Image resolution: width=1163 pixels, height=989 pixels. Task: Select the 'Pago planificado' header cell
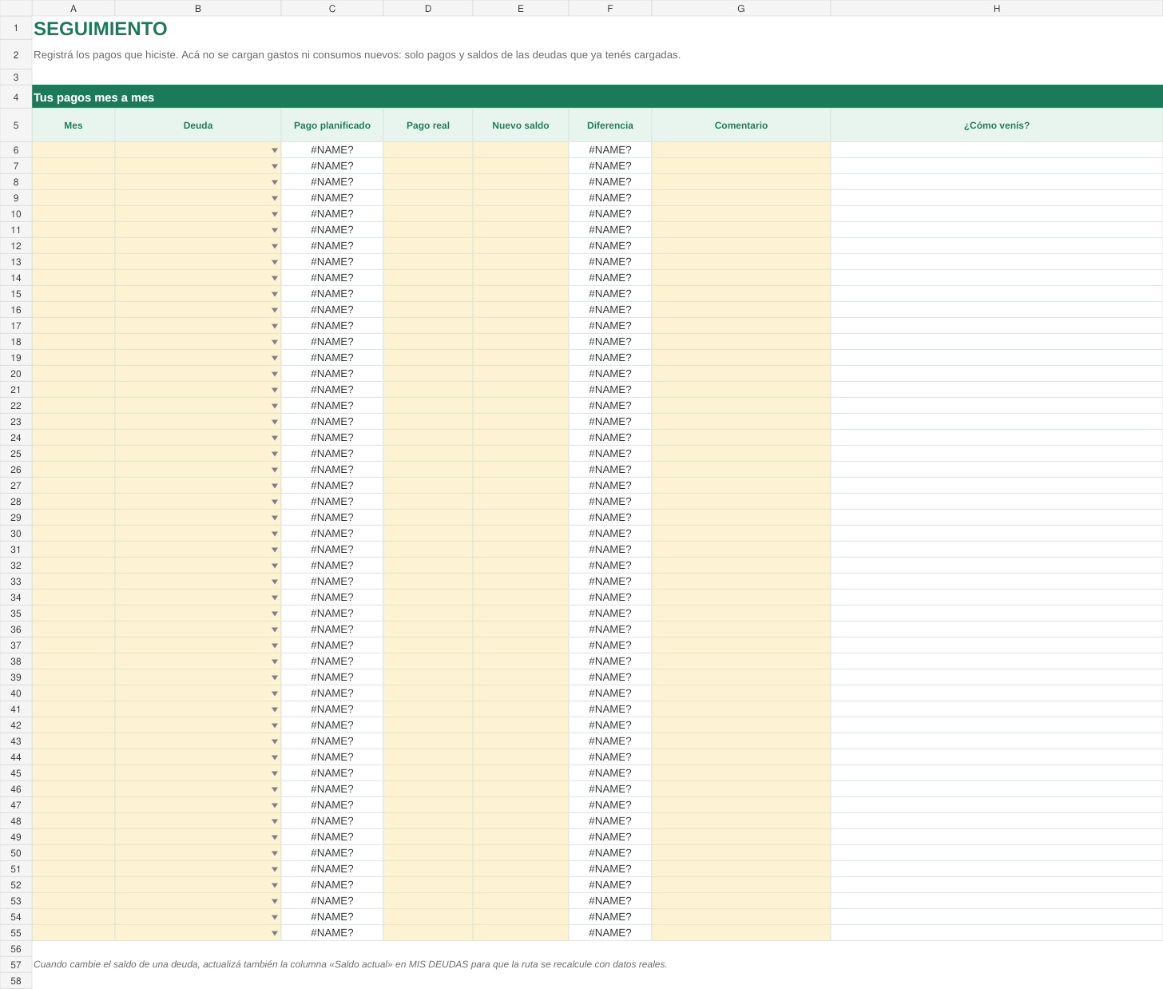332,125
